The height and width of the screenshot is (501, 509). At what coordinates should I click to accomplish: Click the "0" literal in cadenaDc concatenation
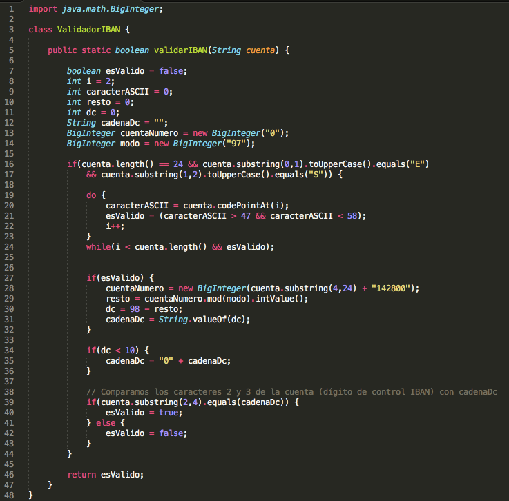pos(166,361)
